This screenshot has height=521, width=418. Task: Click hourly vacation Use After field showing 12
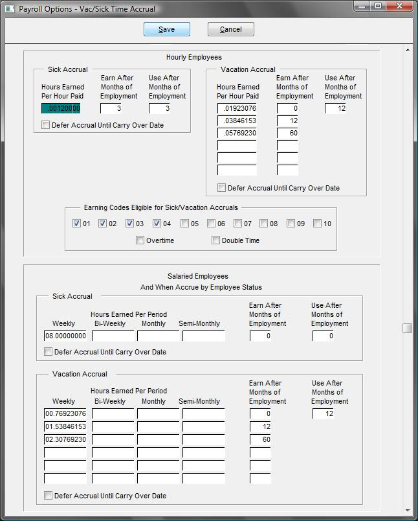[x=335, y=108]
